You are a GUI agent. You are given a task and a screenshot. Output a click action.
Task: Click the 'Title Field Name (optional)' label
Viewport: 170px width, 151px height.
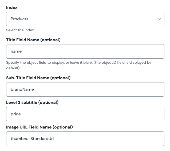click(33, 40)
